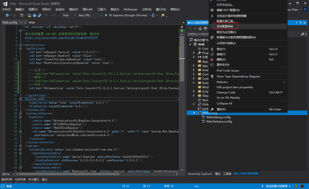
Task: Open the editor tab list dropdown arrow
Action: pos(183,23)
